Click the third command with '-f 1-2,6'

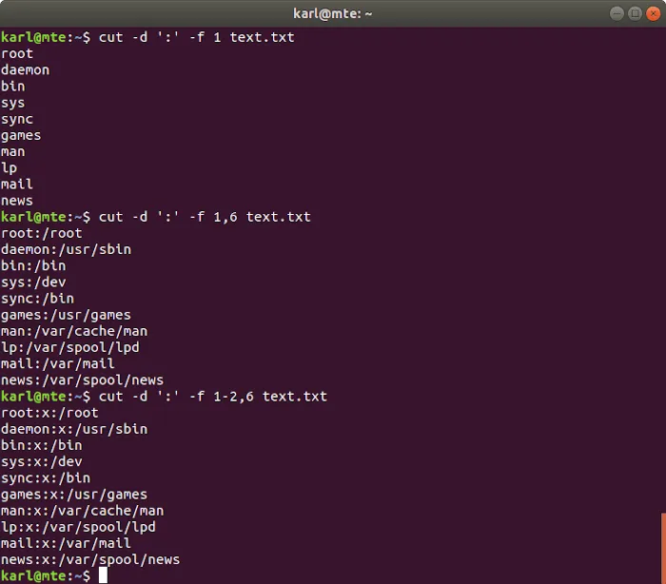point(213,397)
